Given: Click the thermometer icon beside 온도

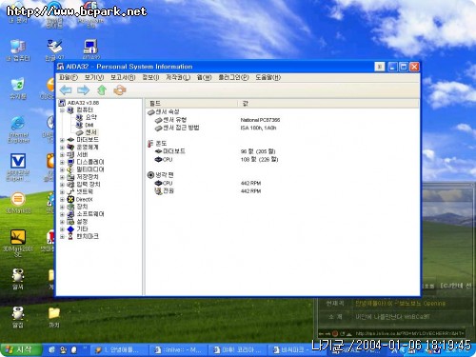Looking at the screenshot, I should [x=150, y=144].
